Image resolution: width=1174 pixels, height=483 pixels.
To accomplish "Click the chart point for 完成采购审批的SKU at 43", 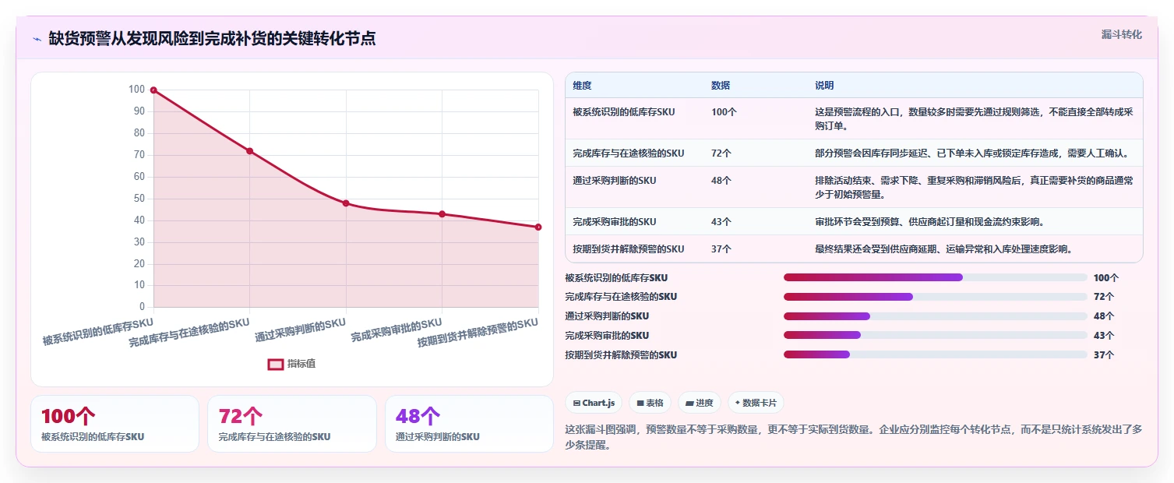I will pyautogui.click(x=442, y=214).
